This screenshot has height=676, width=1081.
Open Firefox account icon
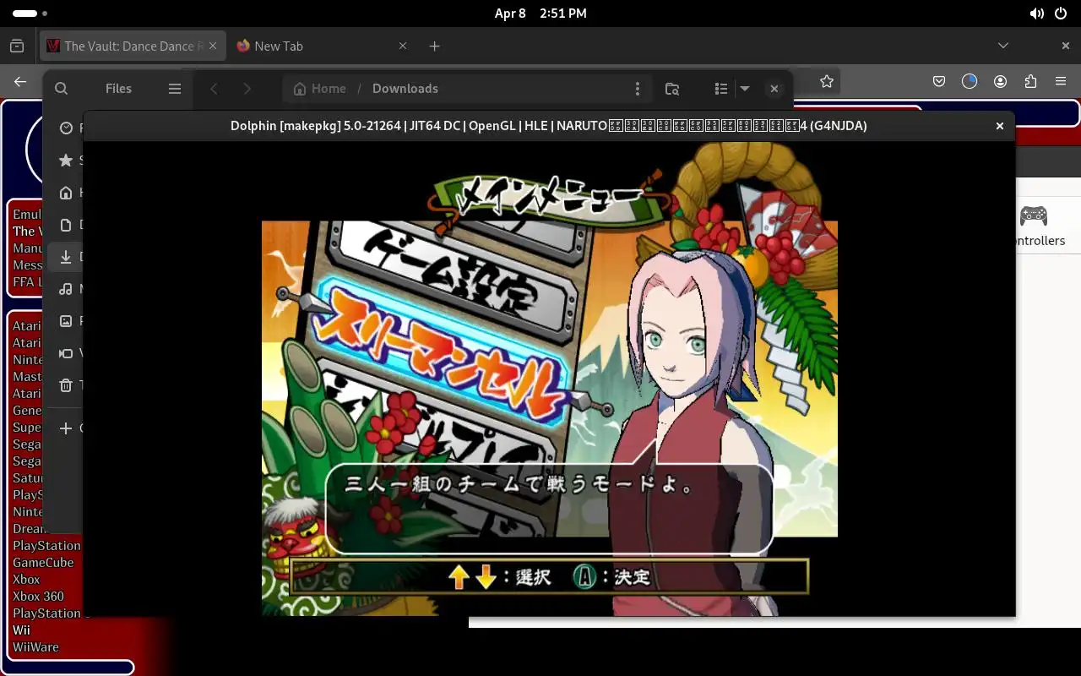pyautogui.click(x=1000, y=82)
